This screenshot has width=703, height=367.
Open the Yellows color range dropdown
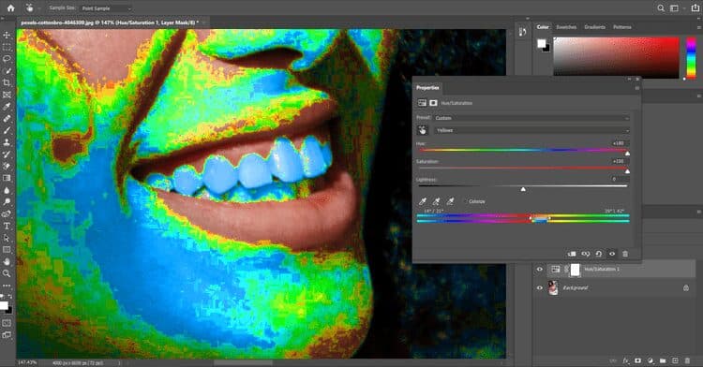[x=531, y=130]
